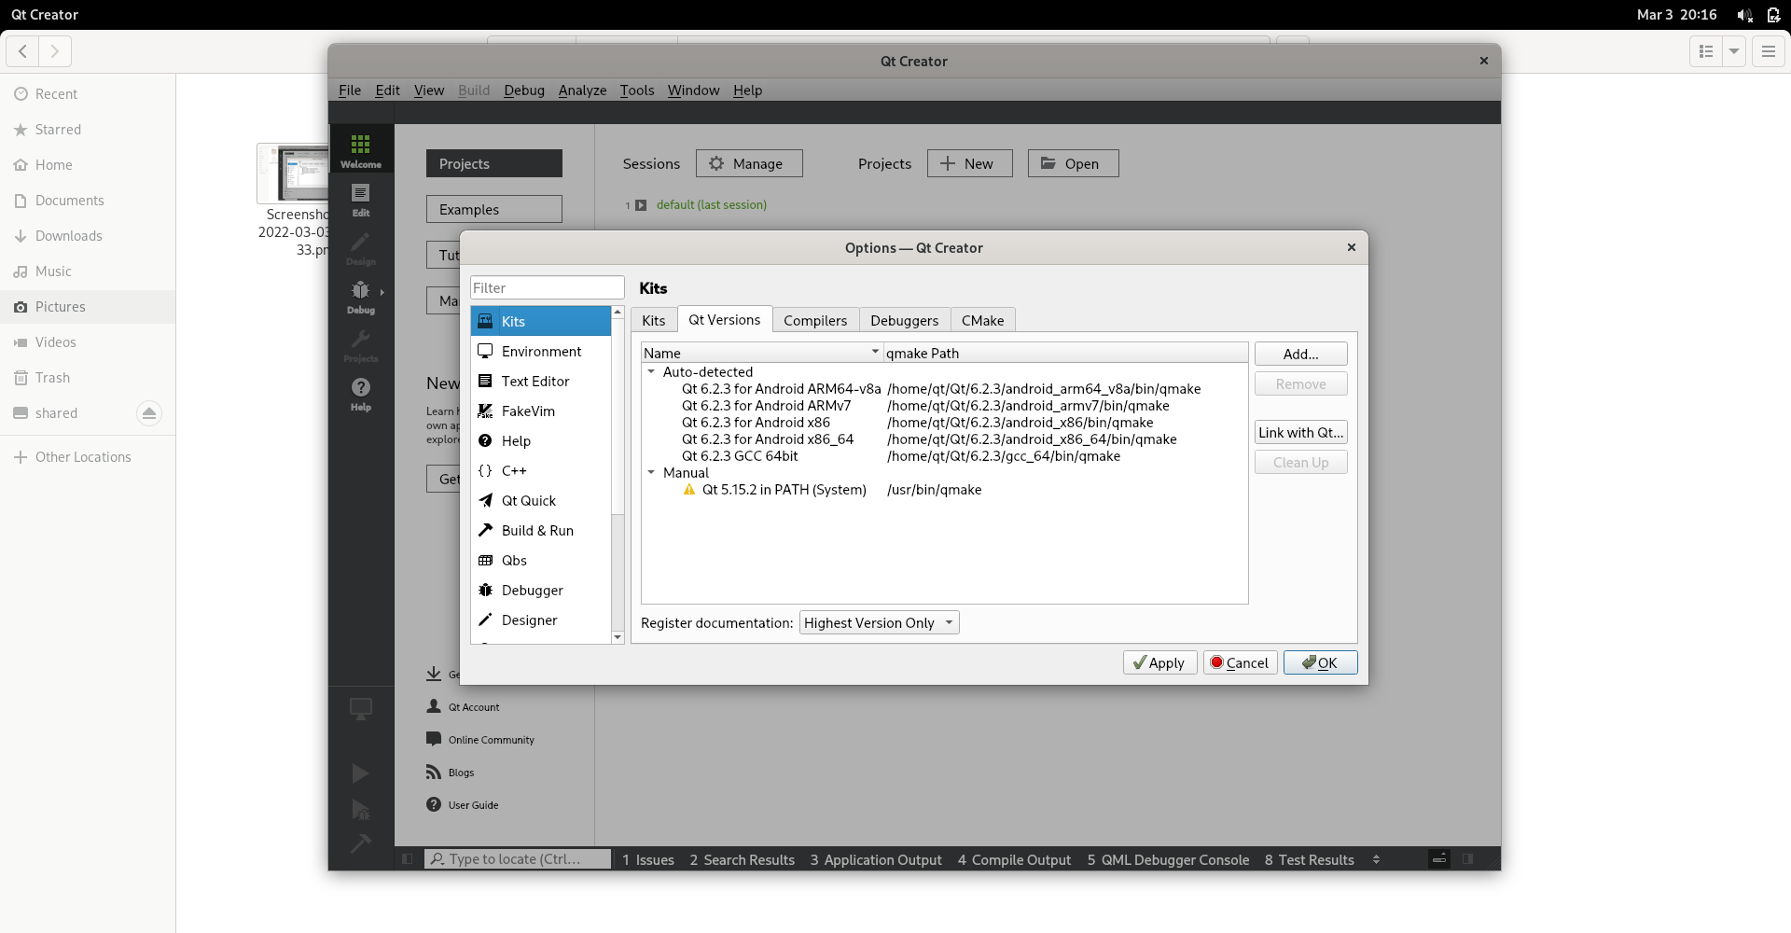Click the Qt Account icon link
Viewport: 1791px width, 933px height.
[434, 706]
